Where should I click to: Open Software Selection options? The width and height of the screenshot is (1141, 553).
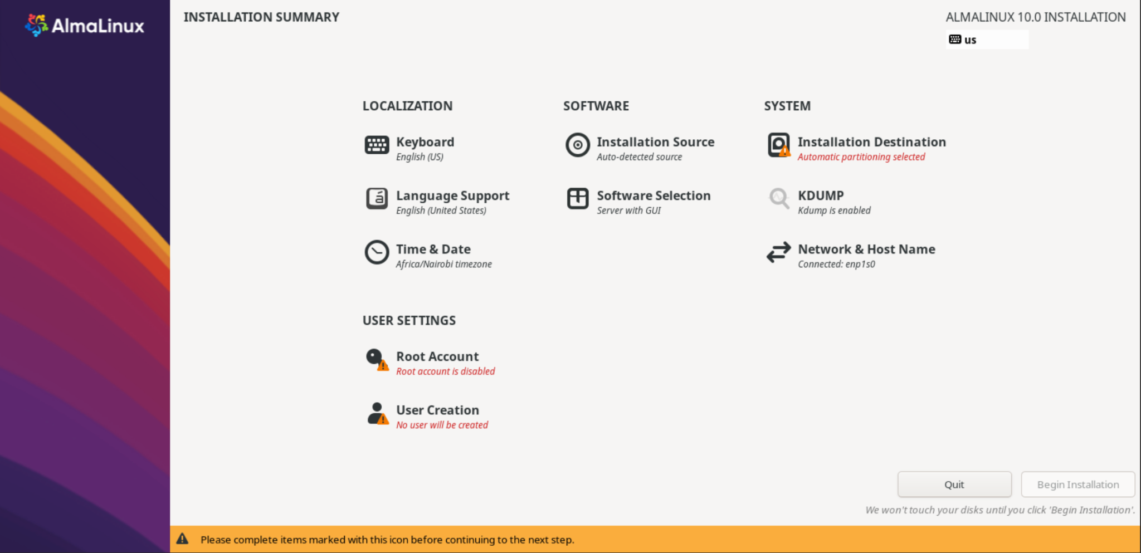654,195
